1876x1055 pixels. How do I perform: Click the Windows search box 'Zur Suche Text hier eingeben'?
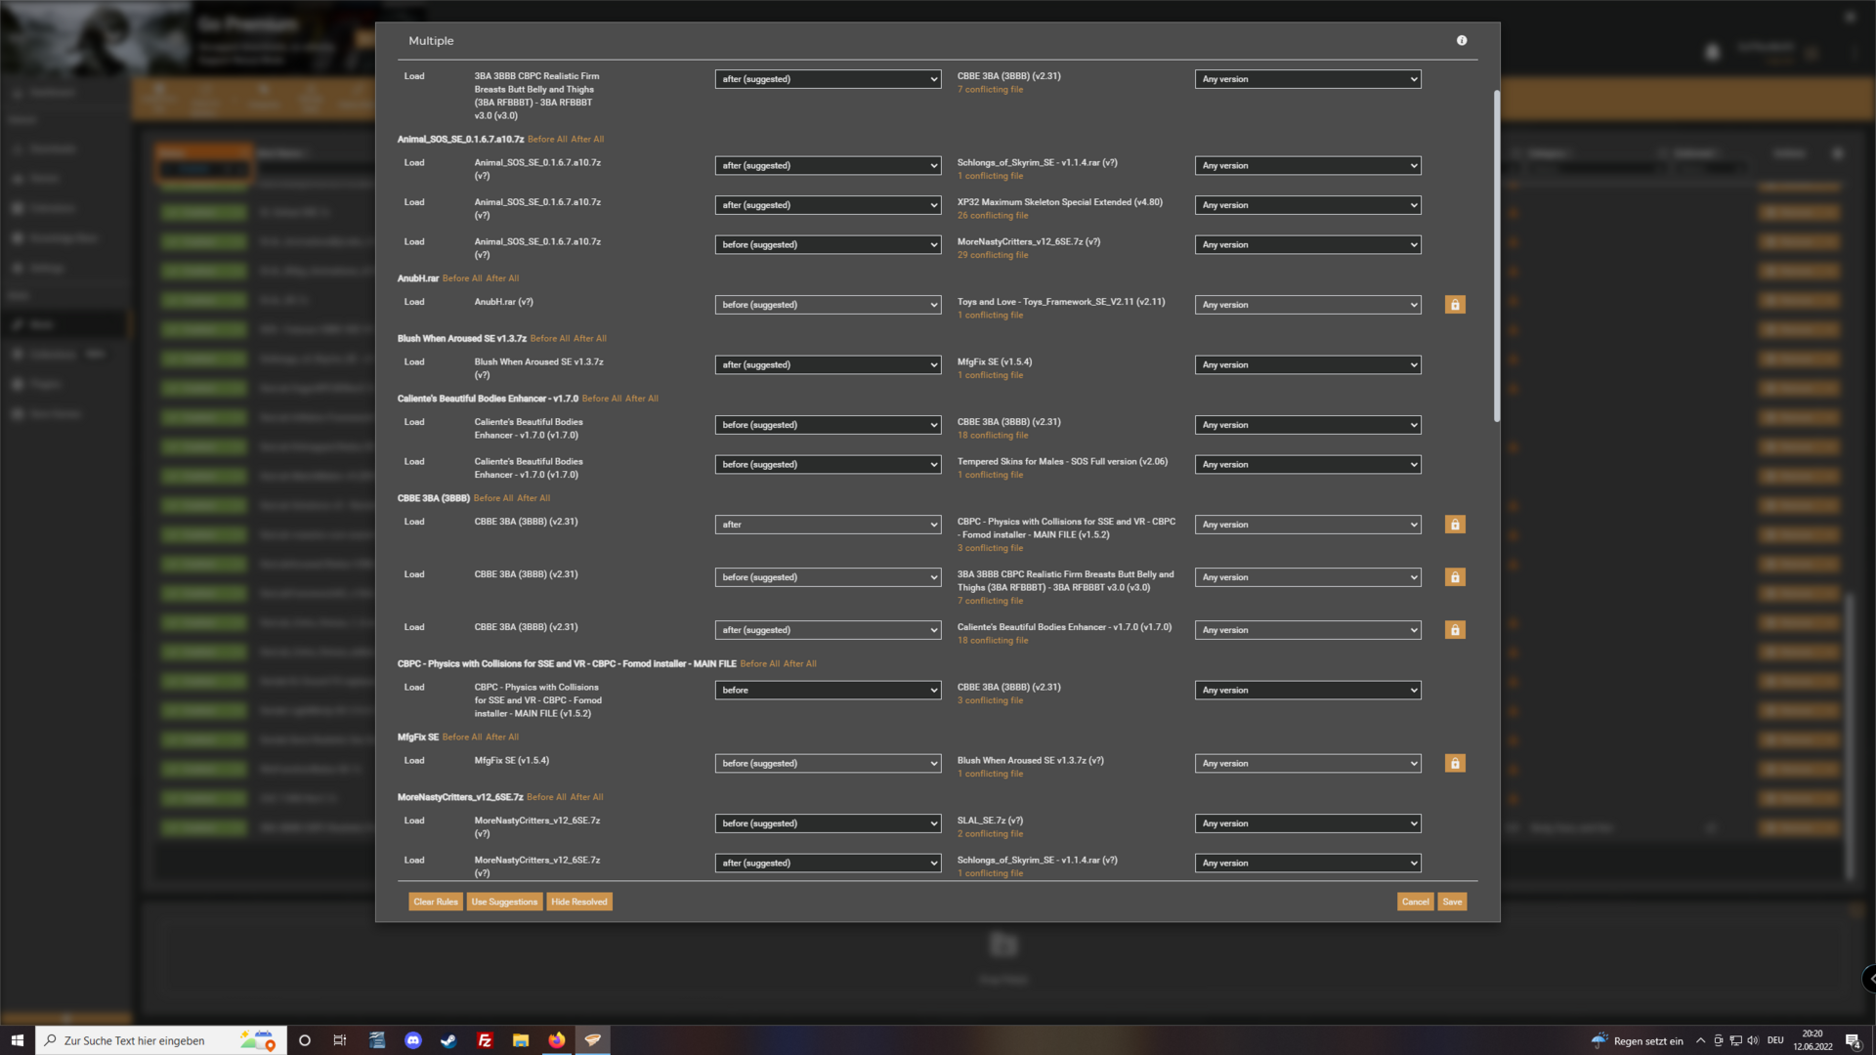(x=161, y=1040)
